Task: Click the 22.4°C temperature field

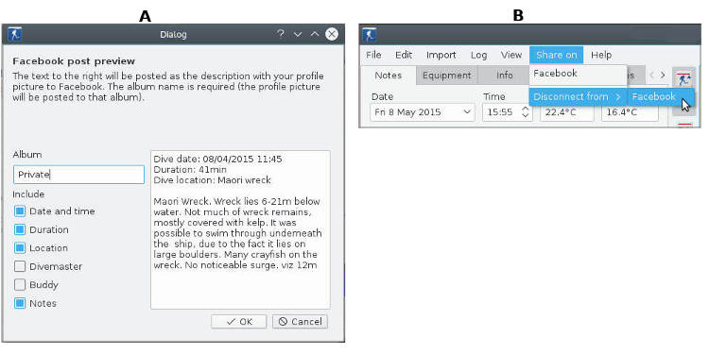Action: [x=566, y=112]
